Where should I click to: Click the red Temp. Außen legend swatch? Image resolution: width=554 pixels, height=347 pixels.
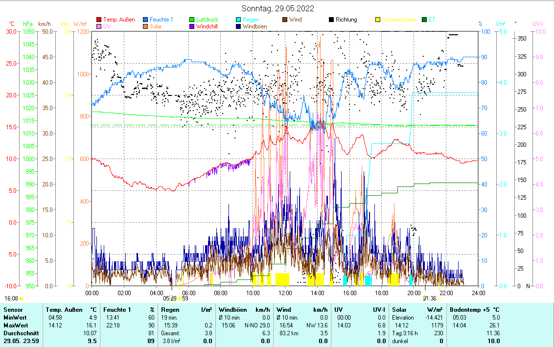point(99,20)
